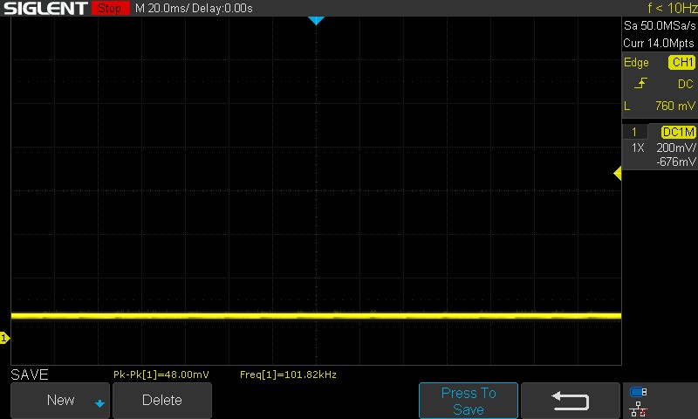The height and width of the screenshot is (419, 698).
Task: Click the Curr 14.0Mpts memory depth text
Action: 659,43
